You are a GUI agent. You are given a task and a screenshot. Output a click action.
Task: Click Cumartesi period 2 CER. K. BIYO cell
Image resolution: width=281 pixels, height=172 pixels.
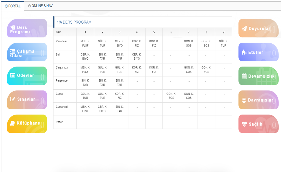(x=102, y=109)
